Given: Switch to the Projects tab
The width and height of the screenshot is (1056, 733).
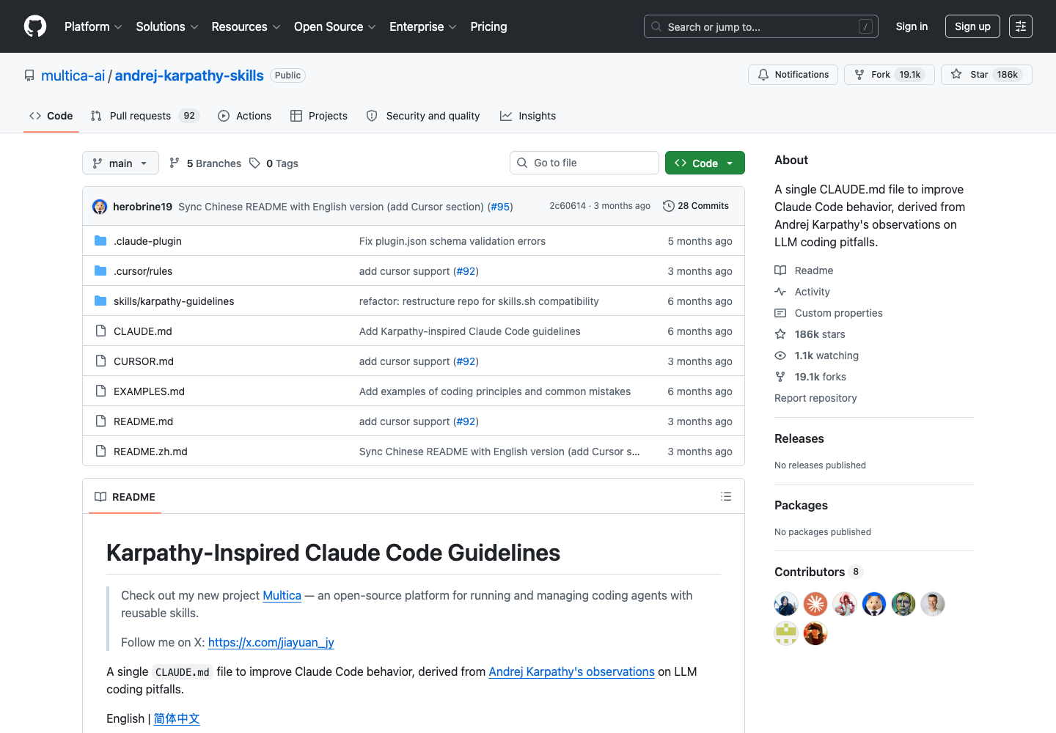Looking at the screenshot, I should click(319, 116).
